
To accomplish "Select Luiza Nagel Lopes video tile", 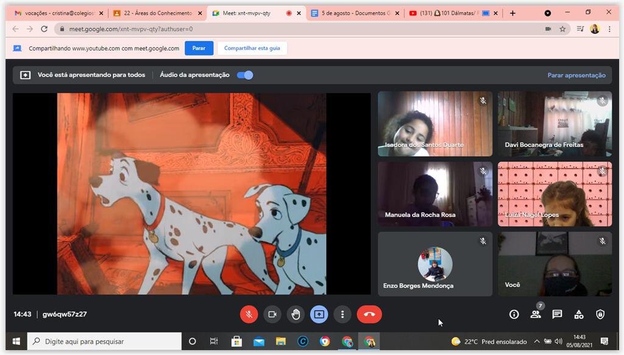I will tap(555, 194).
